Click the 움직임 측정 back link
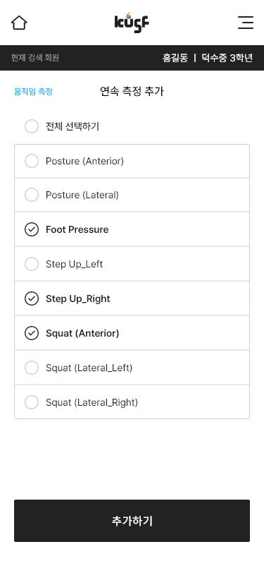This screenshot has height=573, width=264. tap(33, 91)
